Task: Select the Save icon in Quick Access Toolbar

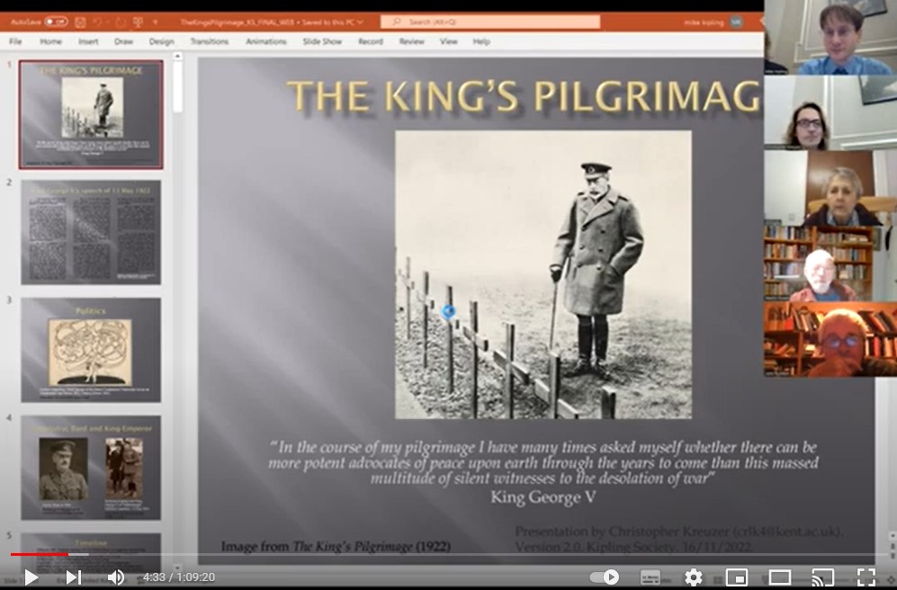Action: (x=81, y=21)
